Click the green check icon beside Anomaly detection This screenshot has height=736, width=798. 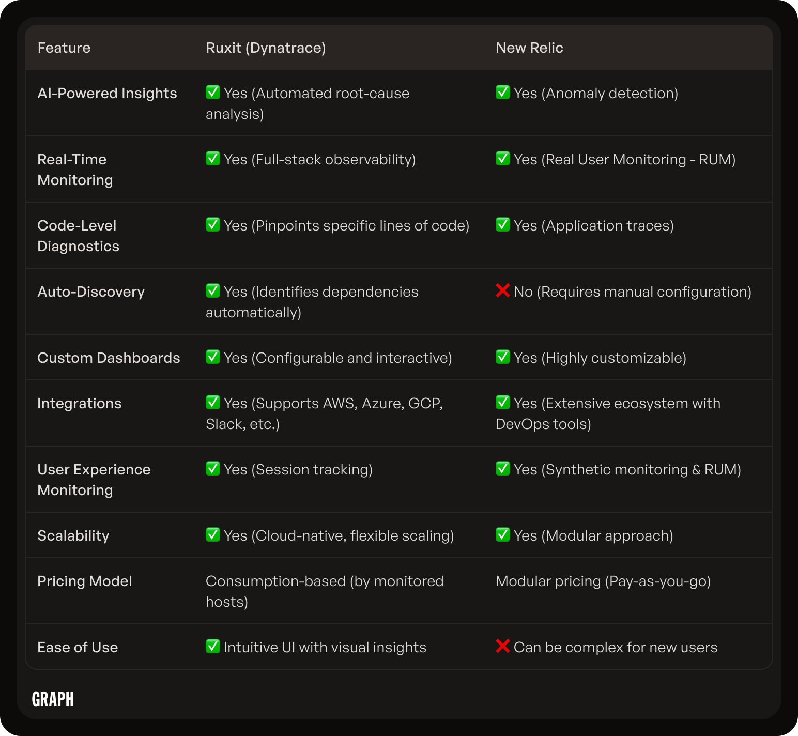pos(503,92)
